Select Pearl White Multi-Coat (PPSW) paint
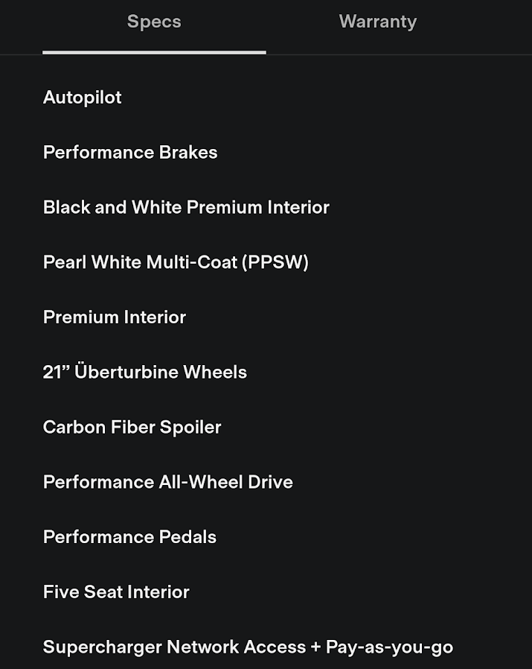This screenshot has width=532, height=669. 176,262
